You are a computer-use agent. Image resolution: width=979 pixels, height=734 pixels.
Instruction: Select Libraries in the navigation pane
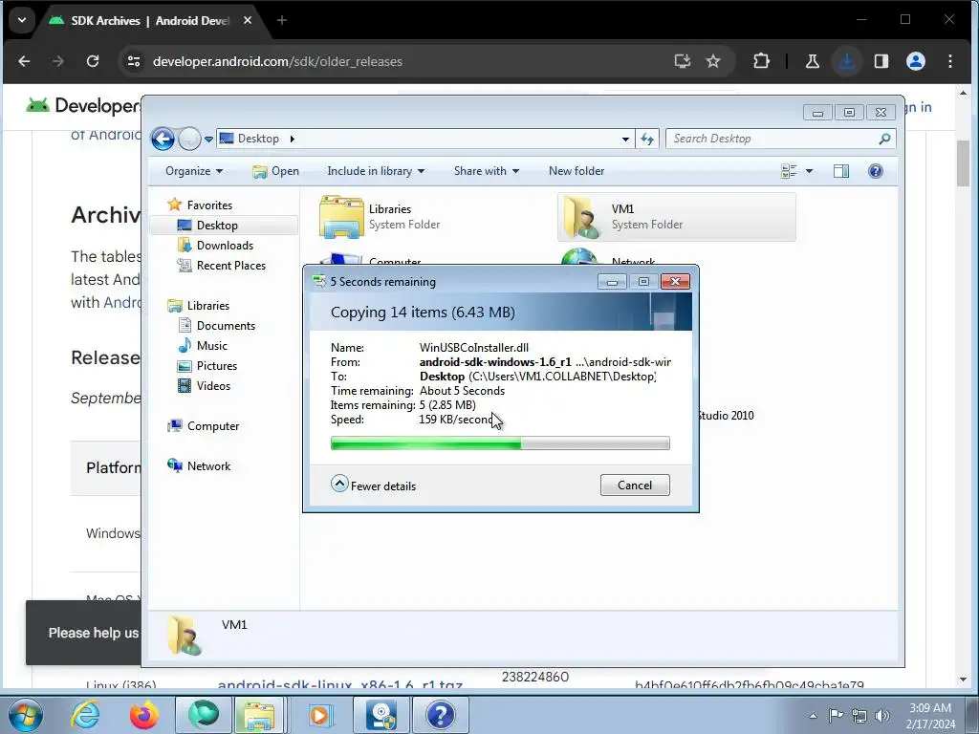click(207, 305)
